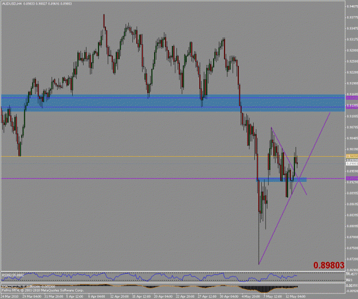The image size is (358, 299).
Task: Click the 0.88695 price axis label
Action: click(x=352, y=204)
